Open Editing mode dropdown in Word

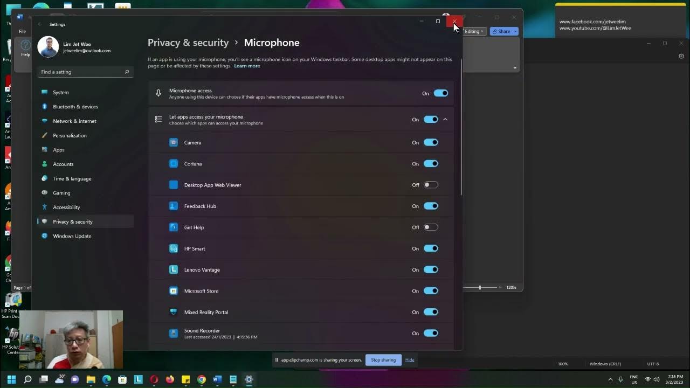tap(474, 31)
